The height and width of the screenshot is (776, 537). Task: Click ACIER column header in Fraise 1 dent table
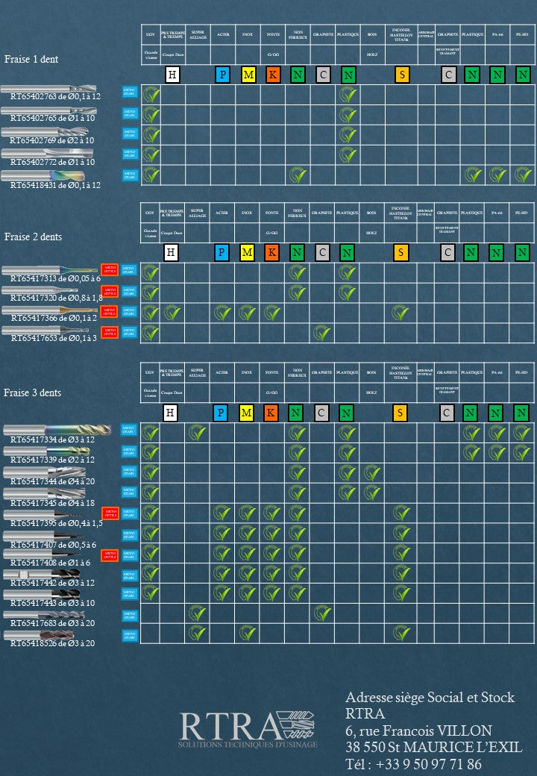coord(223,34)
